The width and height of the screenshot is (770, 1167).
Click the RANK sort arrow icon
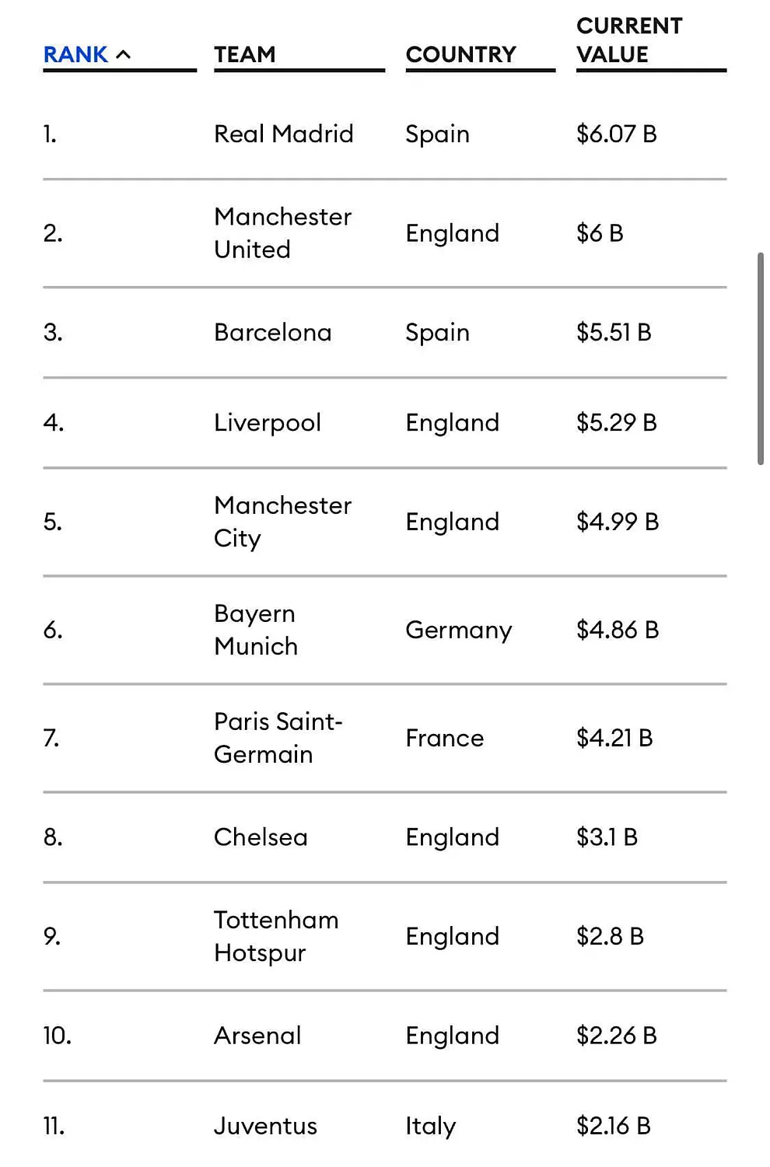tap(123, 54)
